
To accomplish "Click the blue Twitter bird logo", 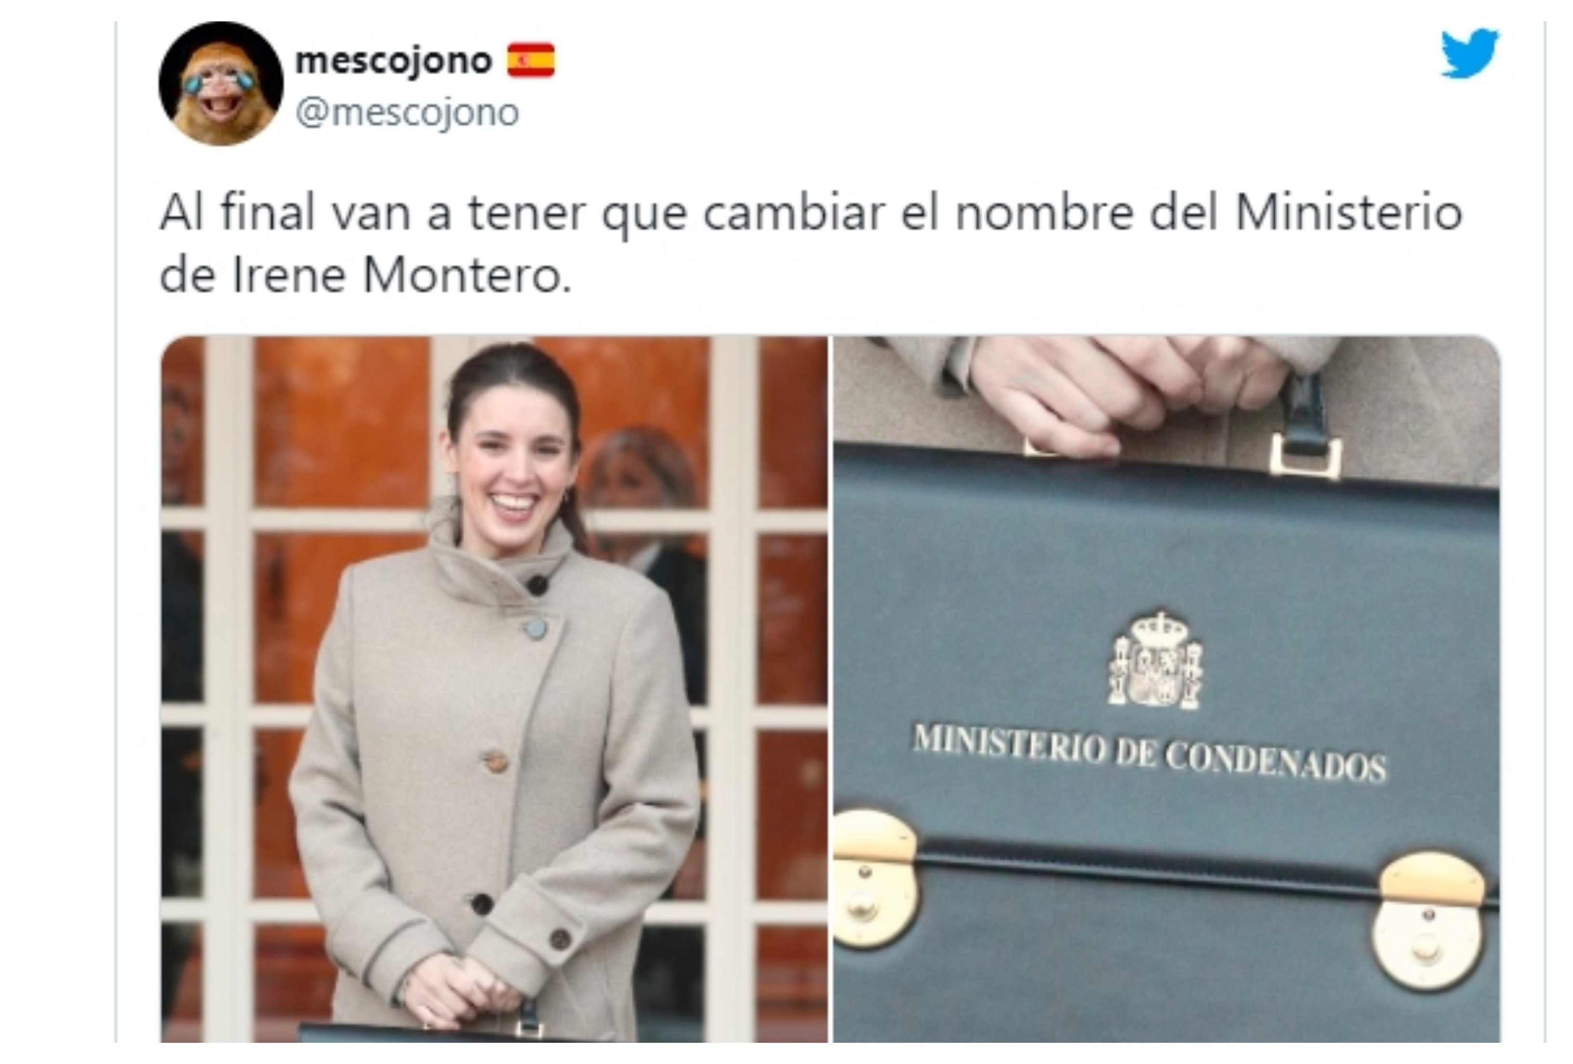I will point(1469,53).
